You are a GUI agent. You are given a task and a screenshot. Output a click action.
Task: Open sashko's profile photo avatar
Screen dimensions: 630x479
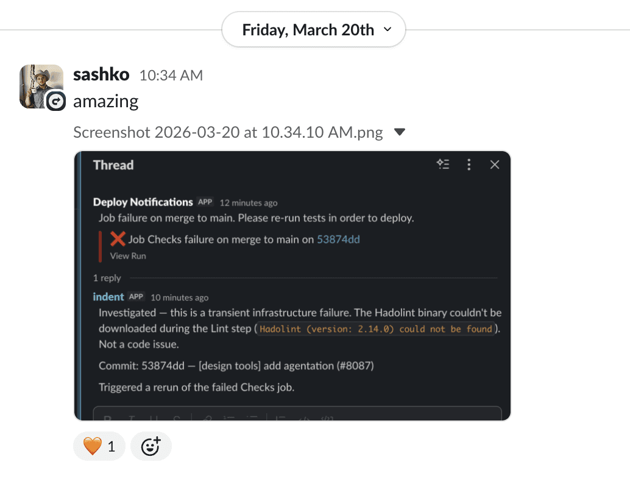click(x=41, y=87)
